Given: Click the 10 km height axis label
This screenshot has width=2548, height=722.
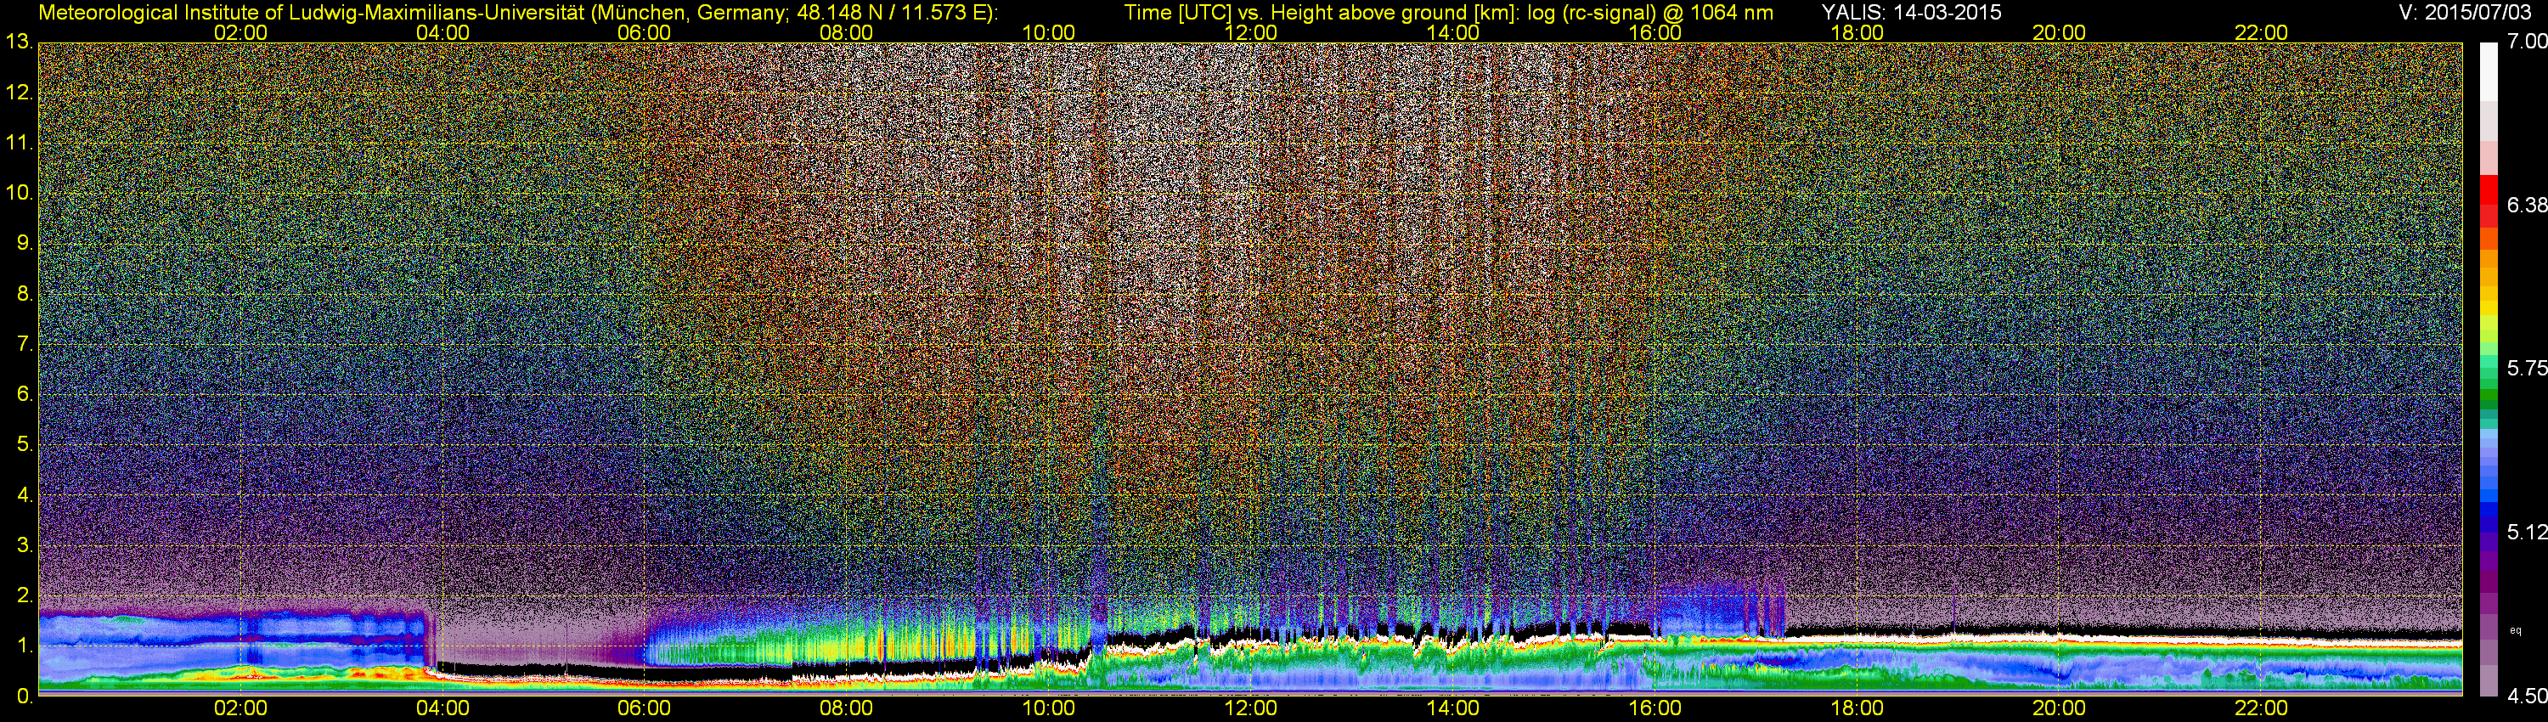Looking at the screenshot, I should pyautogui.click(x=19, y=193).
